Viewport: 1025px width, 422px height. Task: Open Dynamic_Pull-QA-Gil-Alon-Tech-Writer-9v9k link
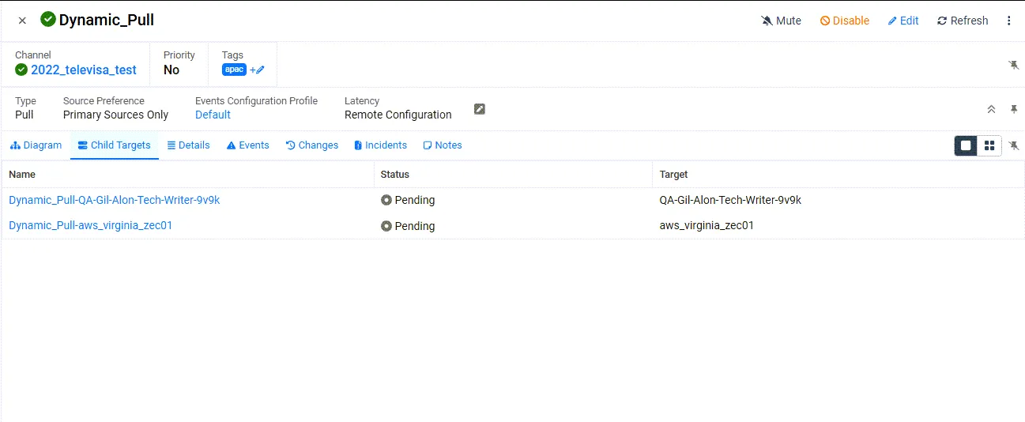coord(115,200)
